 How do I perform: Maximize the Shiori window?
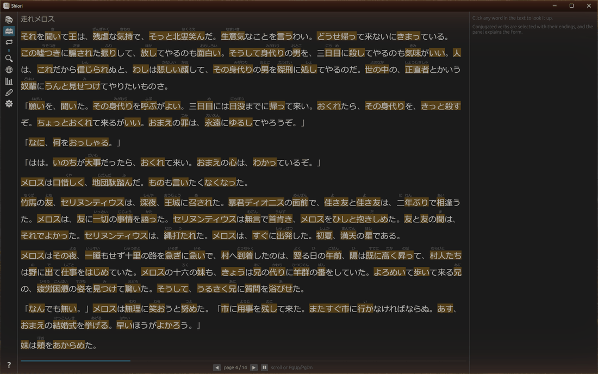(572, 6)
